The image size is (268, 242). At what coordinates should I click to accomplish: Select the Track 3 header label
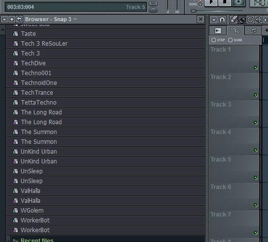click(221, 105)
